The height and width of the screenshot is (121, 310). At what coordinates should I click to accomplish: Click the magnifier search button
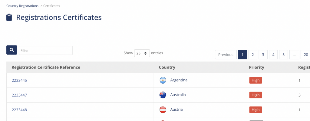tap(12, 50)
